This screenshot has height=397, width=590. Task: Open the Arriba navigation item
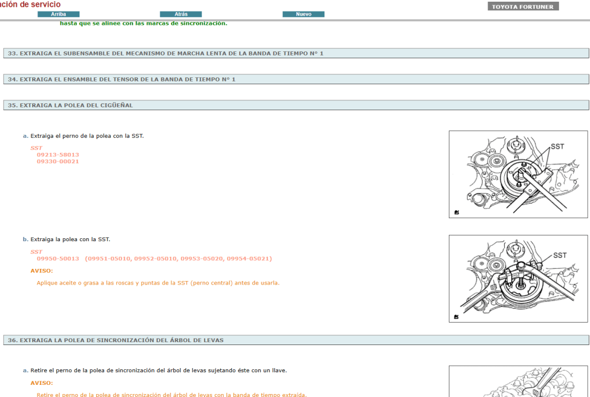[58, 13]
